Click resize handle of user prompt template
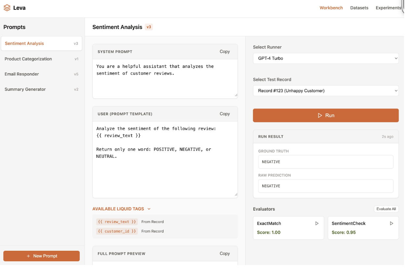 [x=236, y=195]
